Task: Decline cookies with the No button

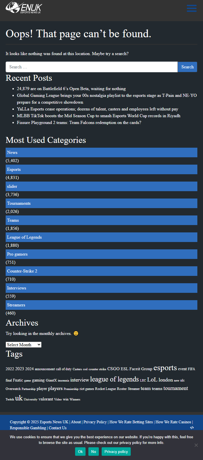Action: coord(93,452)
